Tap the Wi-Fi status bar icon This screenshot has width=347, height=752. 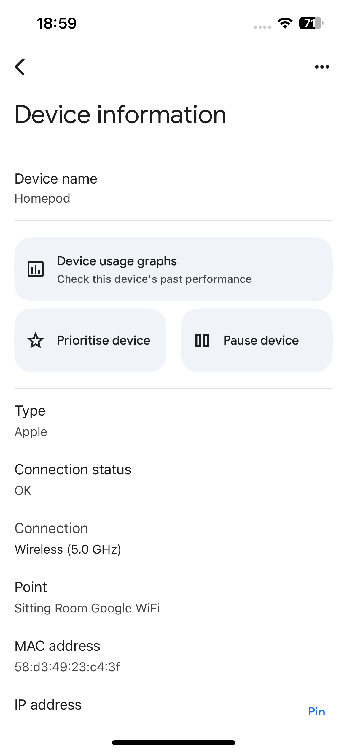(x=285, y=23)
